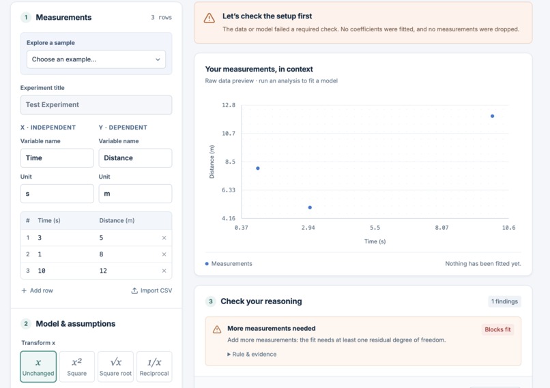Click the X unit field containing s
550x388 pixels.
(57, 194)
